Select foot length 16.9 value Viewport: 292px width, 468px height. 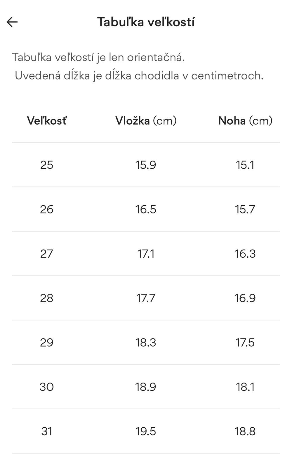pos(245,298)
